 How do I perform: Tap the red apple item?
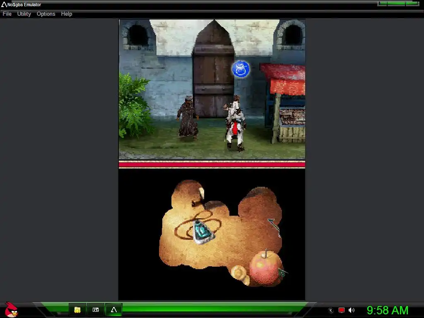pyautogui.click(x=265, y=268)
